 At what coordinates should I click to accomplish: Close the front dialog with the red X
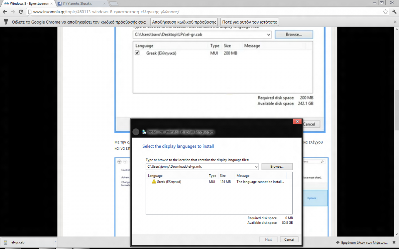(297, 122)
